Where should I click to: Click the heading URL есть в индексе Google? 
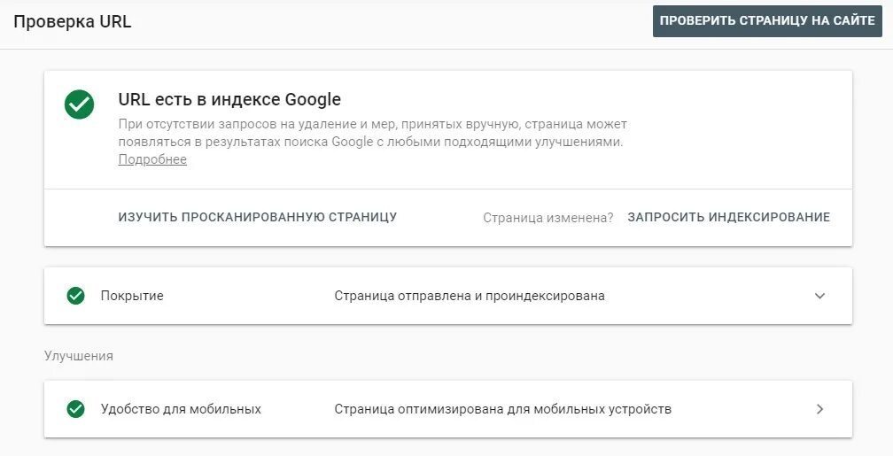point(229,99)
